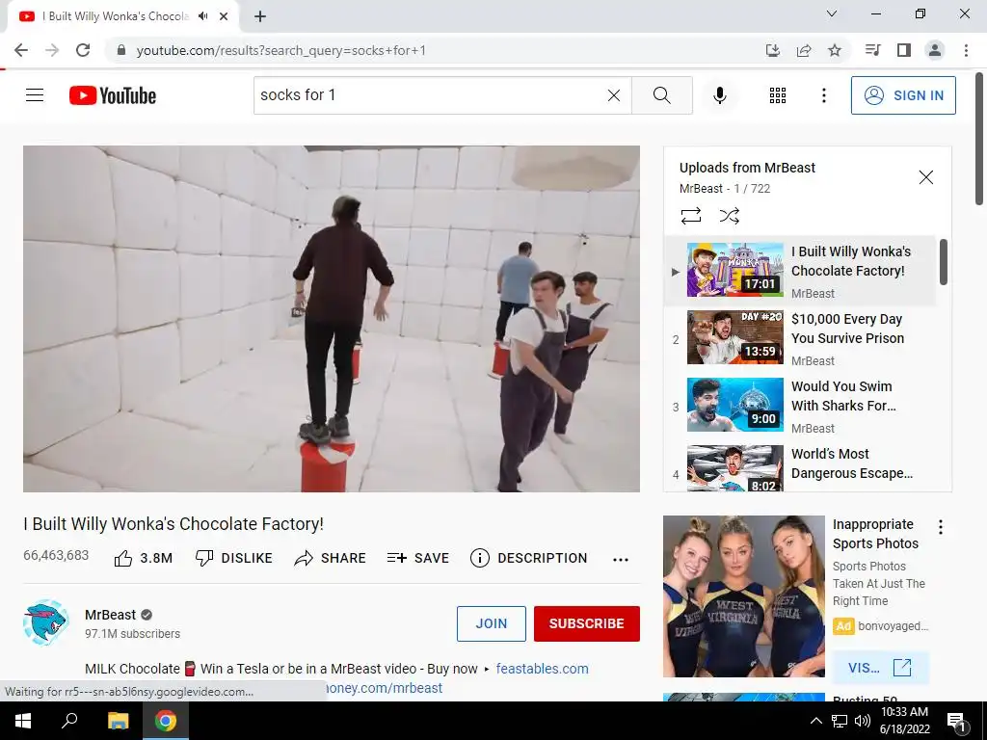Open the YouTube apps grid
Viewport: 987px width, 740px height.
778,95
